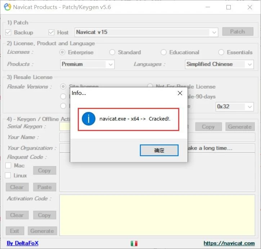Screen dimensions: 261x249
Task: Click inside the Activation Code text area
Action: [x=157, y=215]
